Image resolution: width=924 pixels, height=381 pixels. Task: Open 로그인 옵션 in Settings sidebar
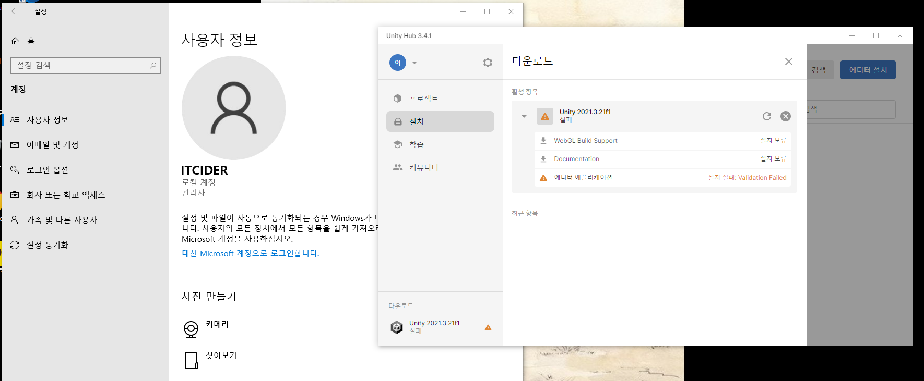(x=85, y=170)
